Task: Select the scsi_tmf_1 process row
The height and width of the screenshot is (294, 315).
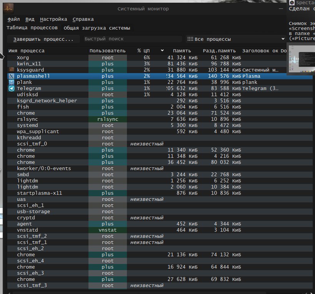Action: point(160,242)
